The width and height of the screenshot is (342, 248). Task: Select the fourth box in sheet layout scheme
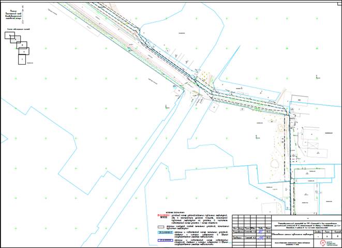[x=24, y=51]
